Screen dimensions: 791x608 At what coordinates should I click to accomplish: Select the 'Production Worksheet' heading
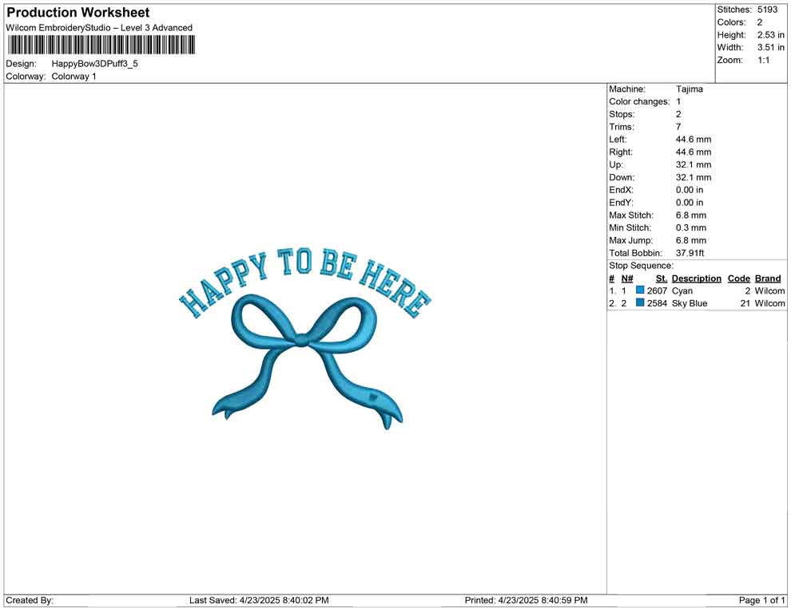point(78,13)
